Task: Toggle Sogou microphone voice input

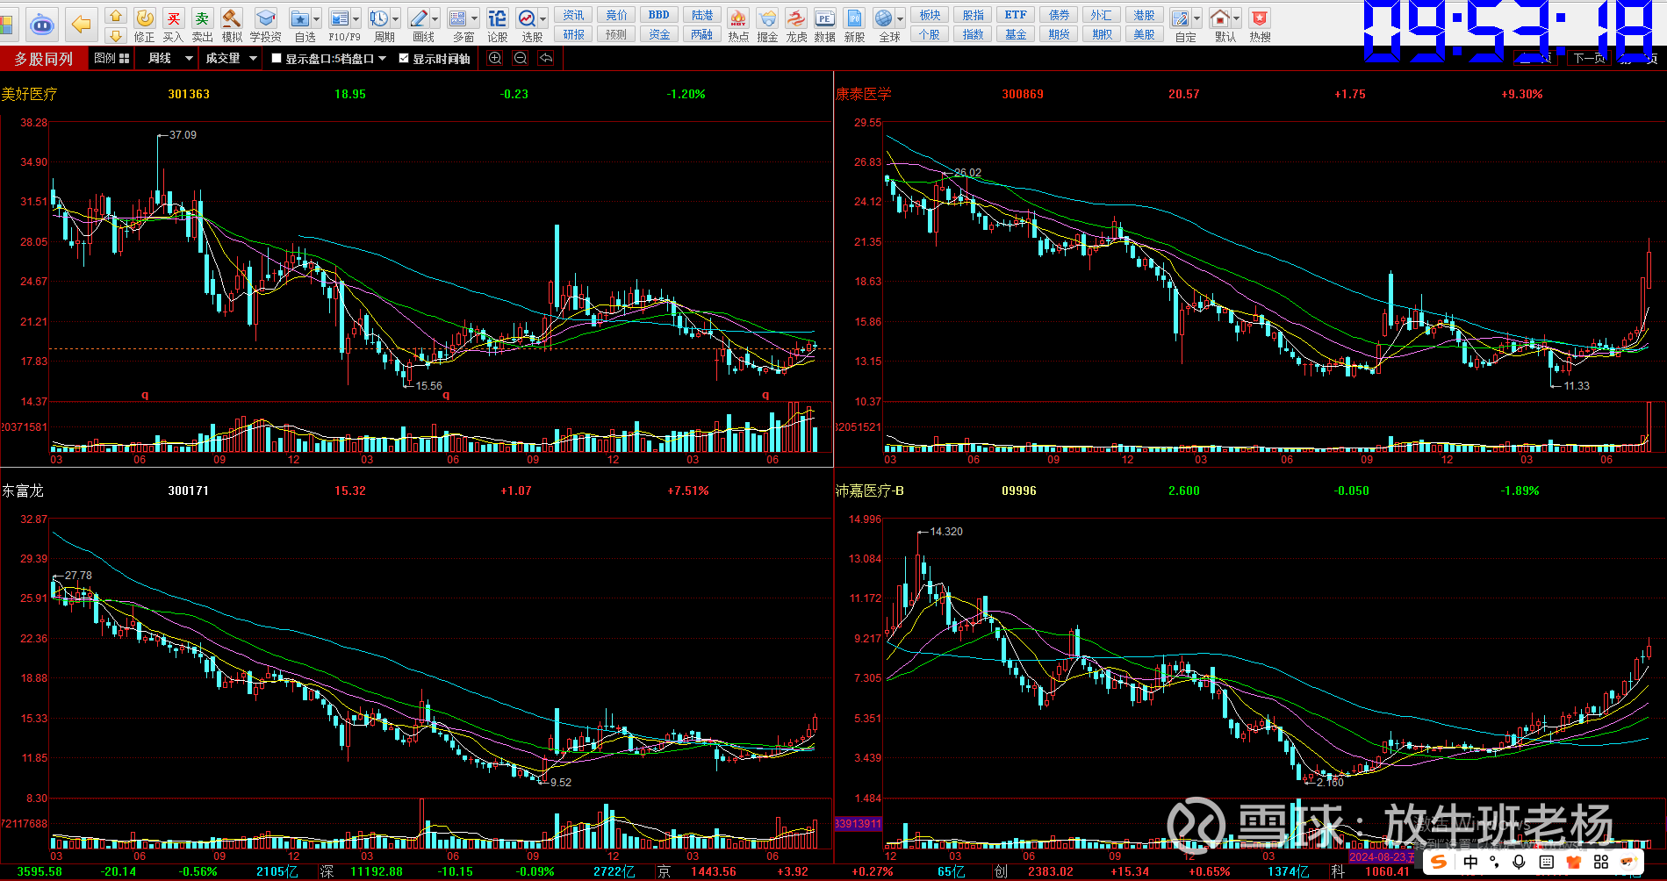Action: point(1519,862)
